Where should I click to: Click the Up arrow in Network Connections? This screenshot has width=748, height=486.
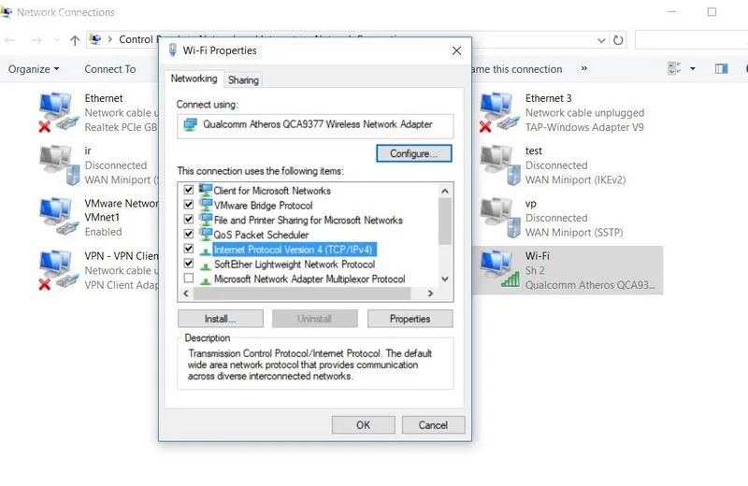click(75, 40)
